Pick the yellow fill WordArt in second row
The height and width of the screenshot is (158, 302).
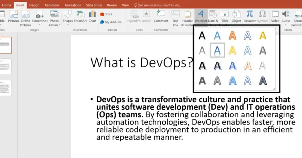click(233, 51)
